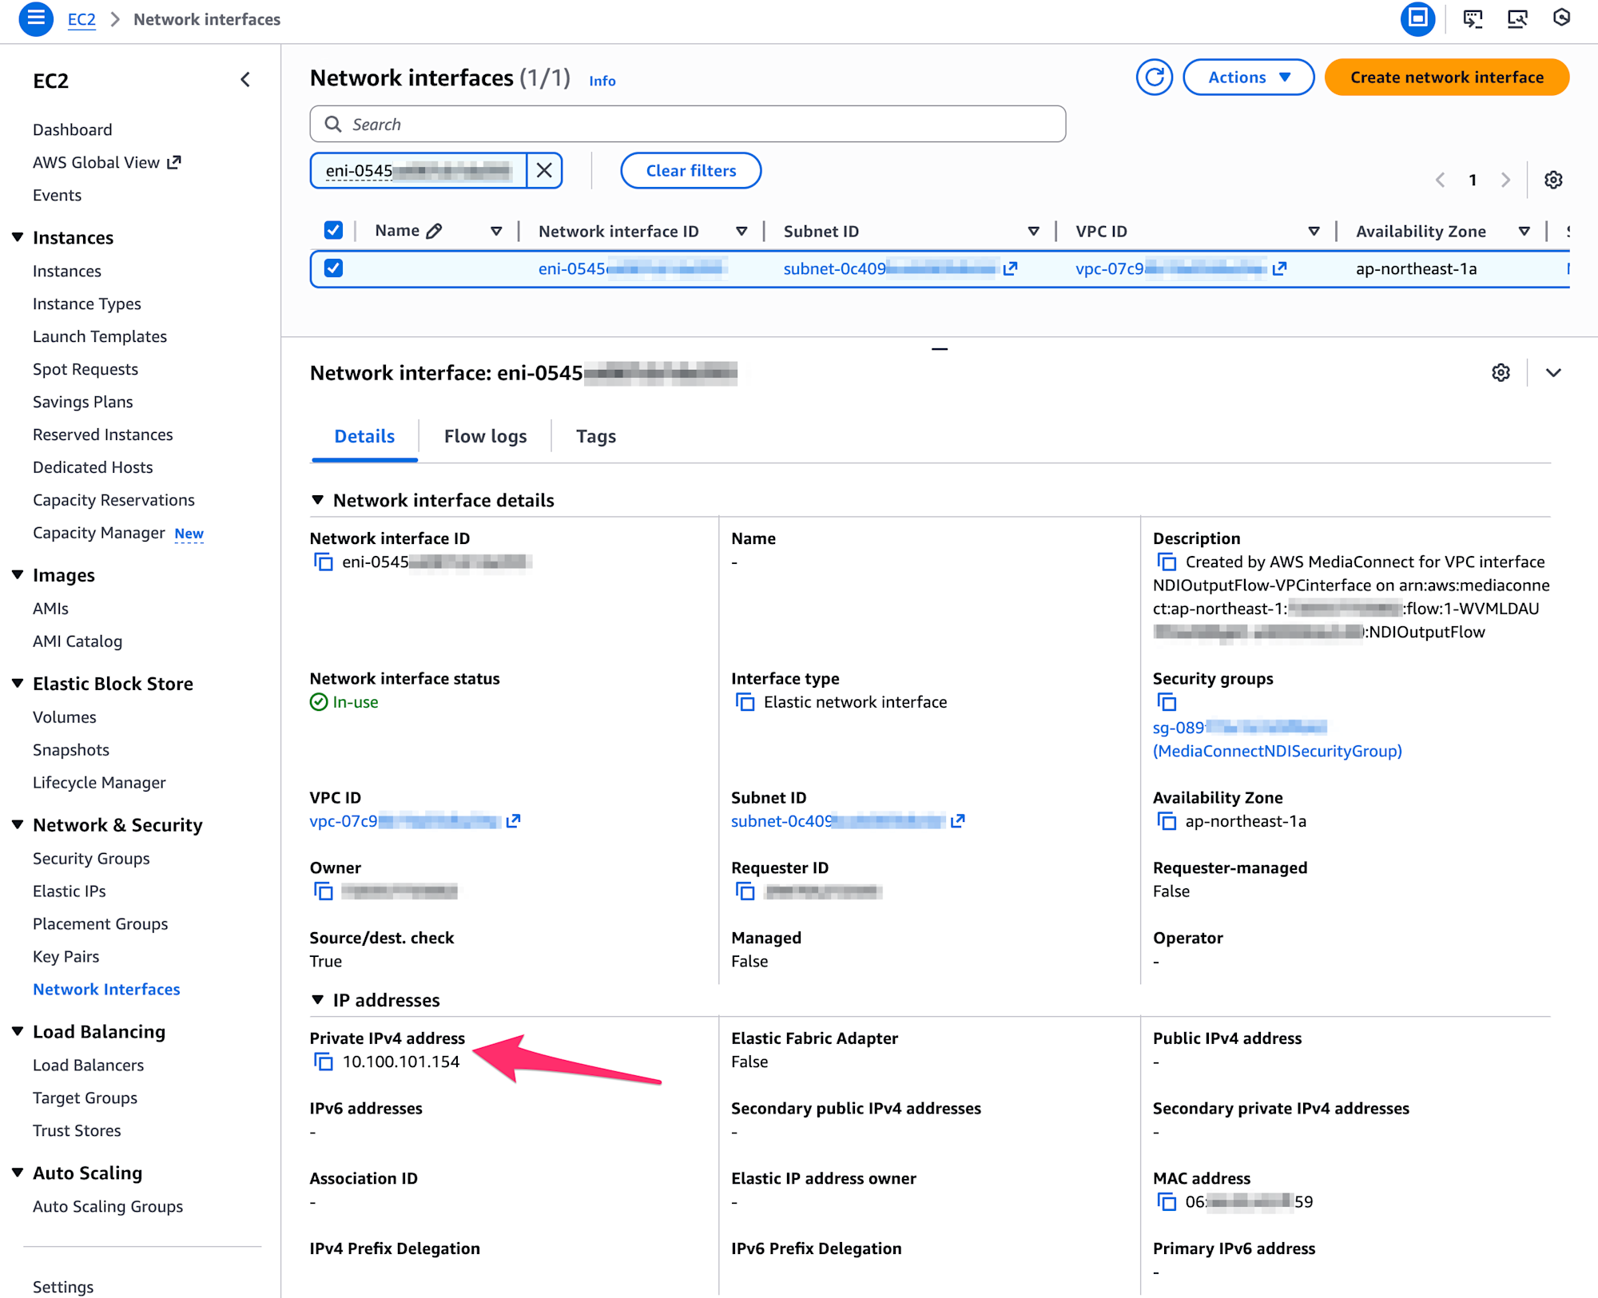Switch to the Flow logs tab
The image size is (1598, 1298).
tap(485, 436)
